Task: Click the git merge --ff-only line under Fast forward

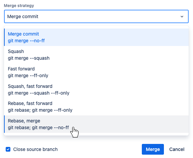Action: tap(28, 75)
